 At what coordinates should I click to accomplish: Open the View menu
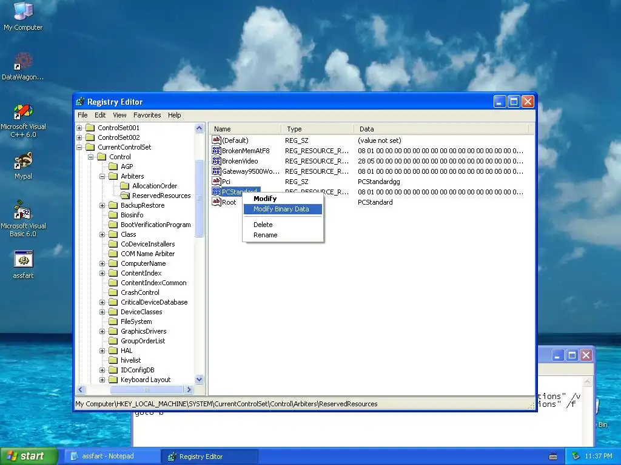click(119, 115)
